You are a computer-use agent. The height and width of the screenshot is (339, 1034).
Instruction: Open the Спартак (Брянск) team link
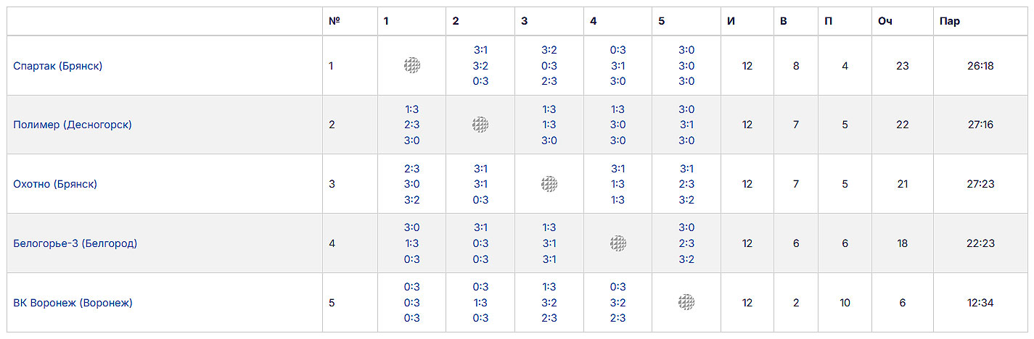click(58, 66)
